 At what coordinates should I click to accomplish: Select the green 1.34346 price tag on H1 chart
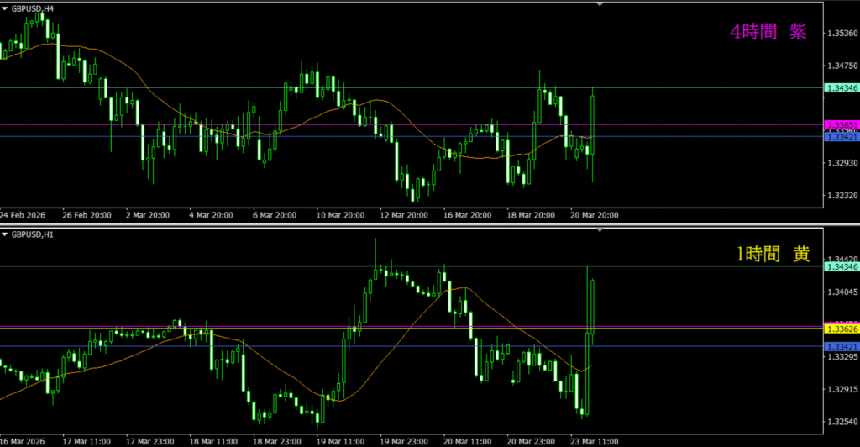click(x=841, y=266)
